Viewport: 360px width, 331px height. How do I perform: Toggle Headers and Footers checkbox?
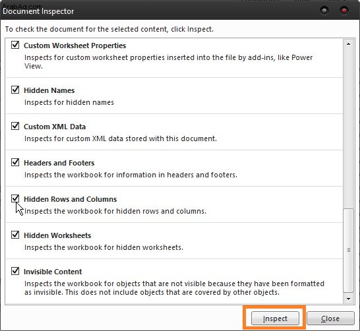pyautogui.click(x=15, y=162)
